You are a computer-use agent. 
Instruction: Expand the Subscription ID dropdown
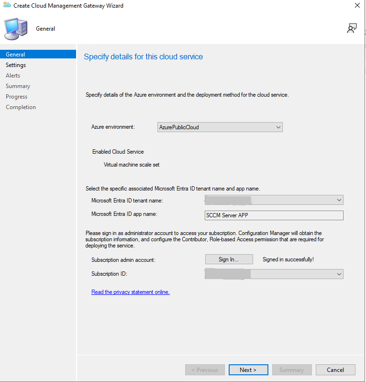(274, 274)
